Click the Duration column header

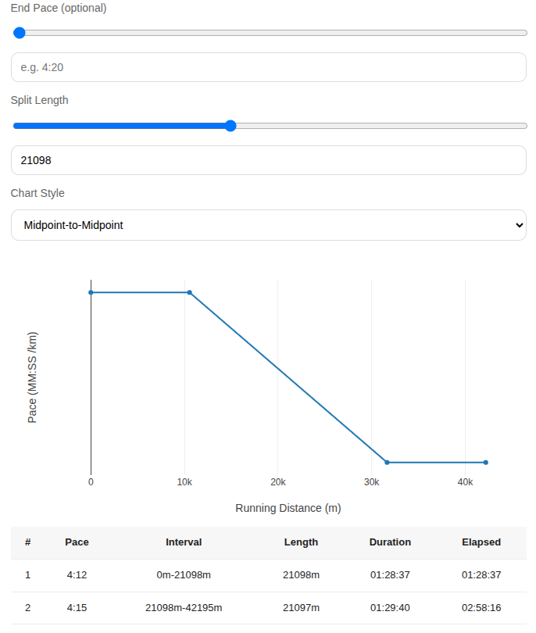click(390, 542)
